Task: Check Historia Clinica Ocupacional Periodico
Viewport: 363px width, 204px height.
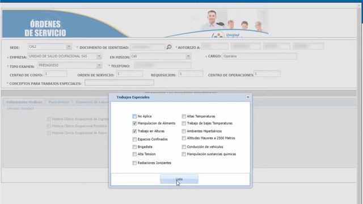Action: (49, 126)
